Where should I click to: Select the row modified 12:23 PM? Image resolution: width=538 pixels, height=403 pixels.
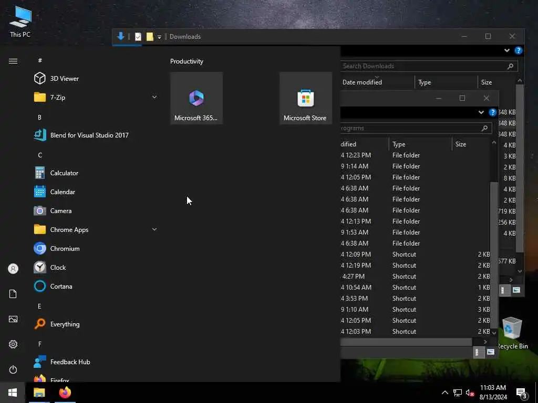click(x=415, y=155)
